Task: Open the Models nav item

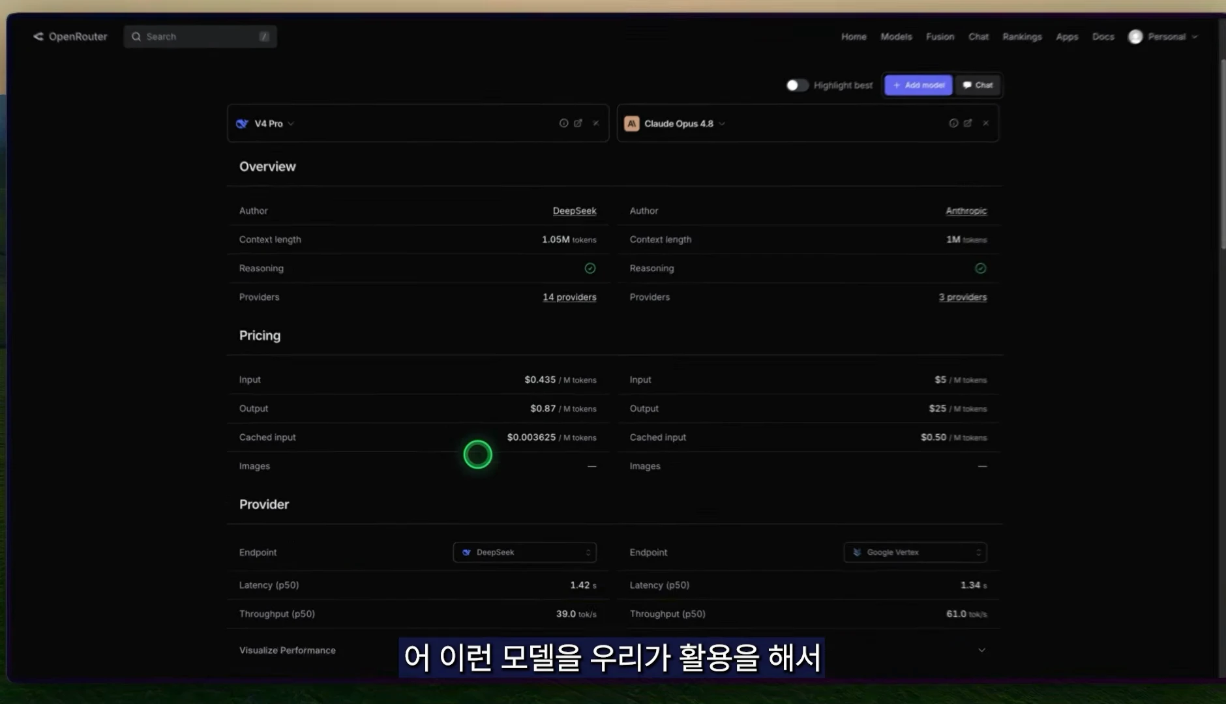Action: (x=896, y=37)
